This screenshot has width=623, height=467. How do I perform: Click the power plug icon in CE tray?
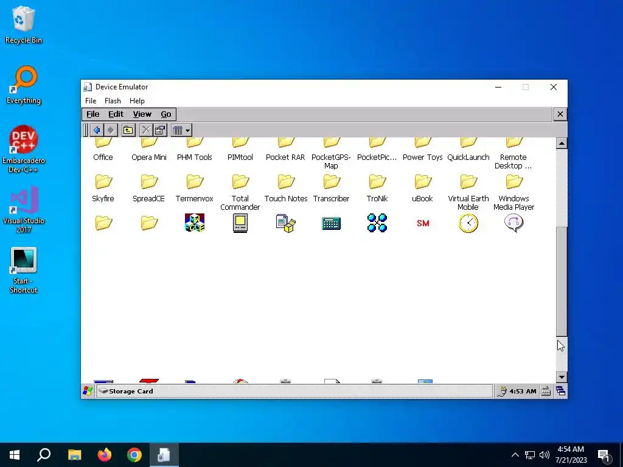point(502,392)
